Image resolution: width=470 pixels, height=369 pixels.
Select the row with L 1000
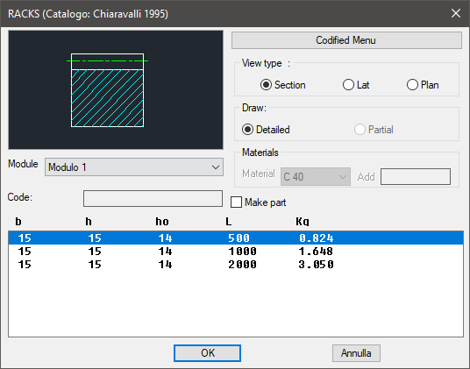[236, 251]
